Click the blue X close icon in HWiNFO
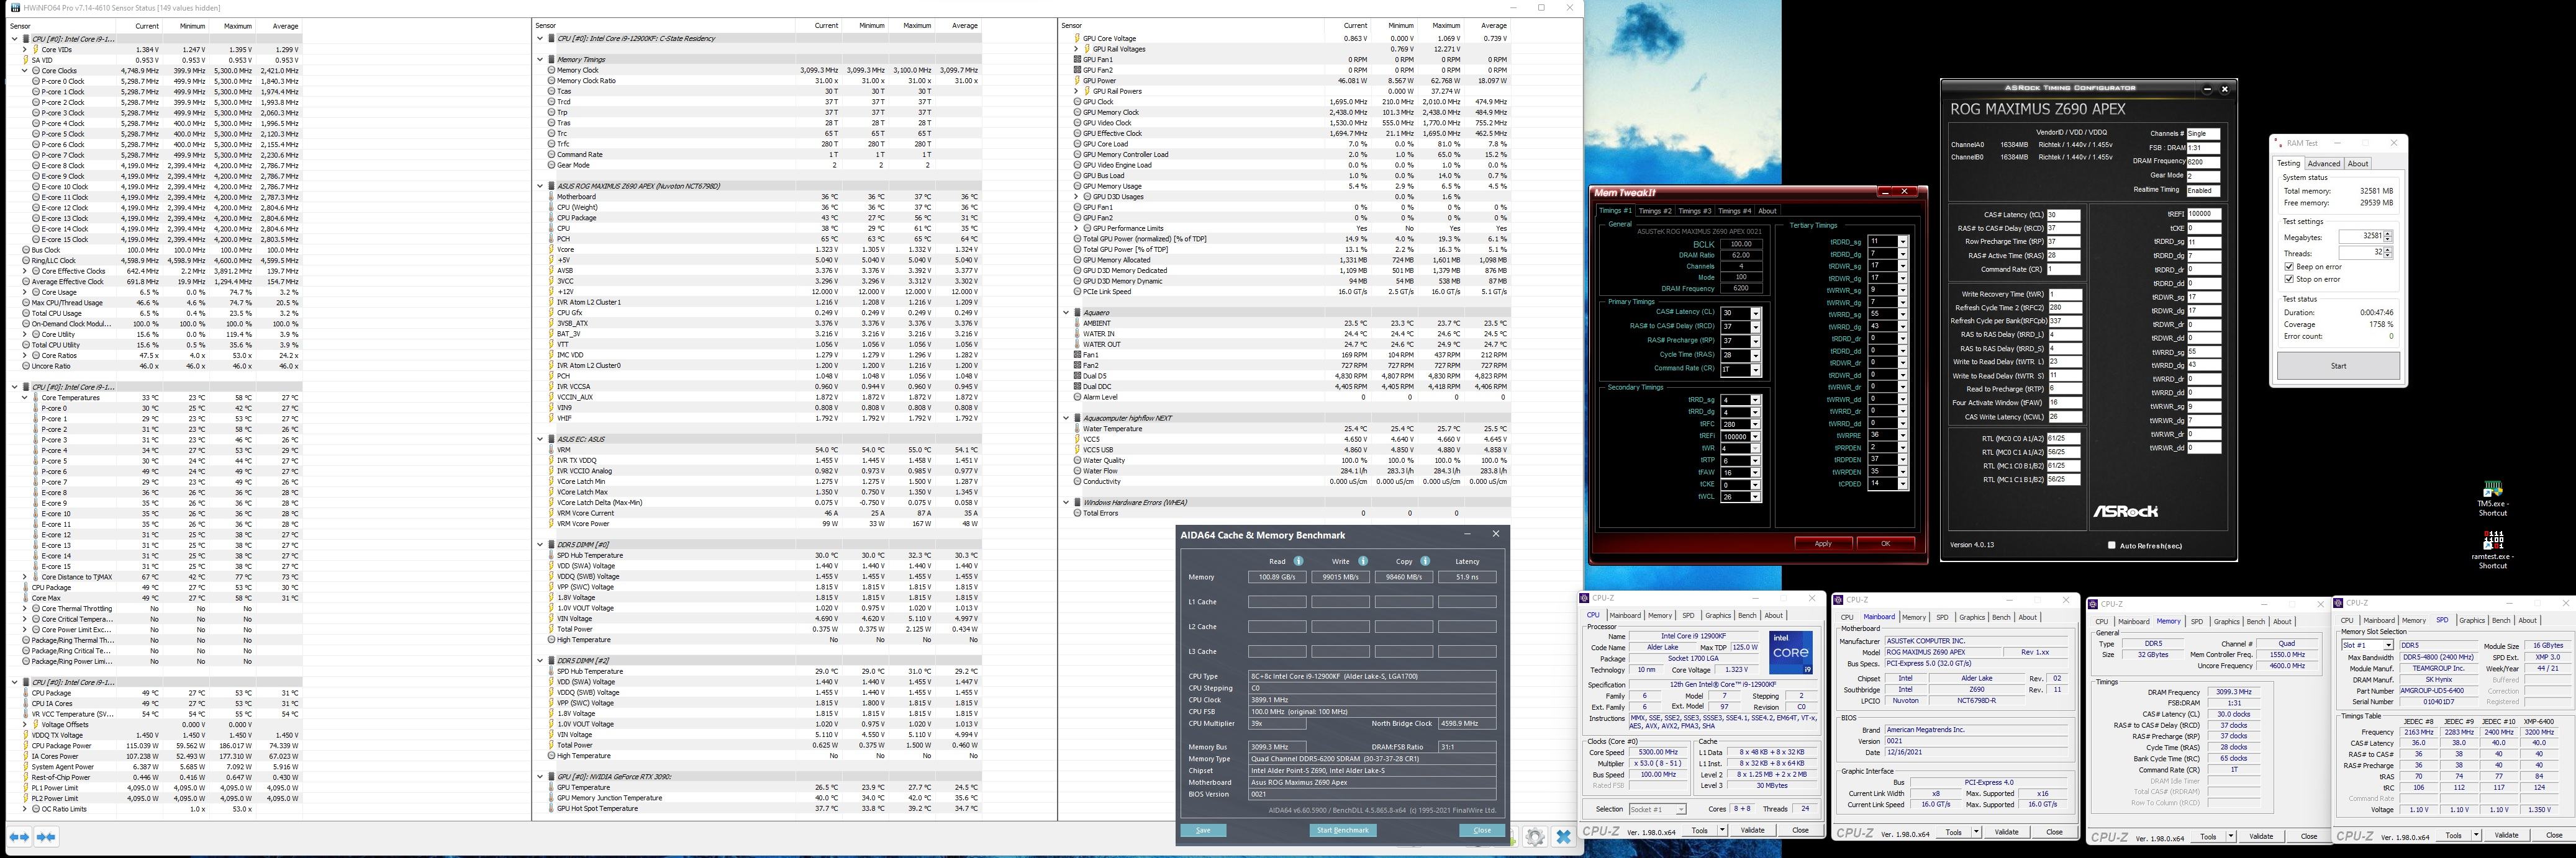This screenshot has width=2576, height=858. click(1564, 837)
